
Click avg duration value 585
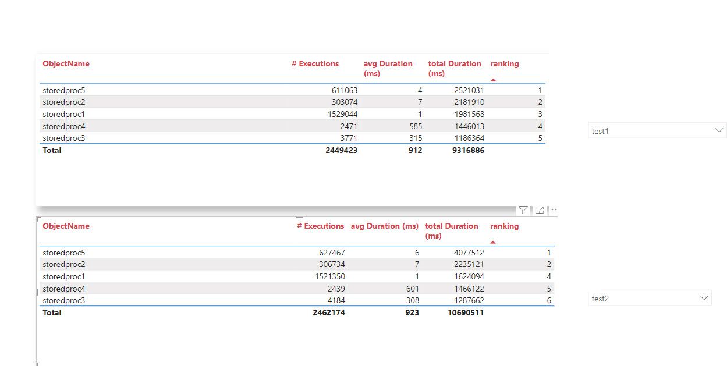(415, 126)
